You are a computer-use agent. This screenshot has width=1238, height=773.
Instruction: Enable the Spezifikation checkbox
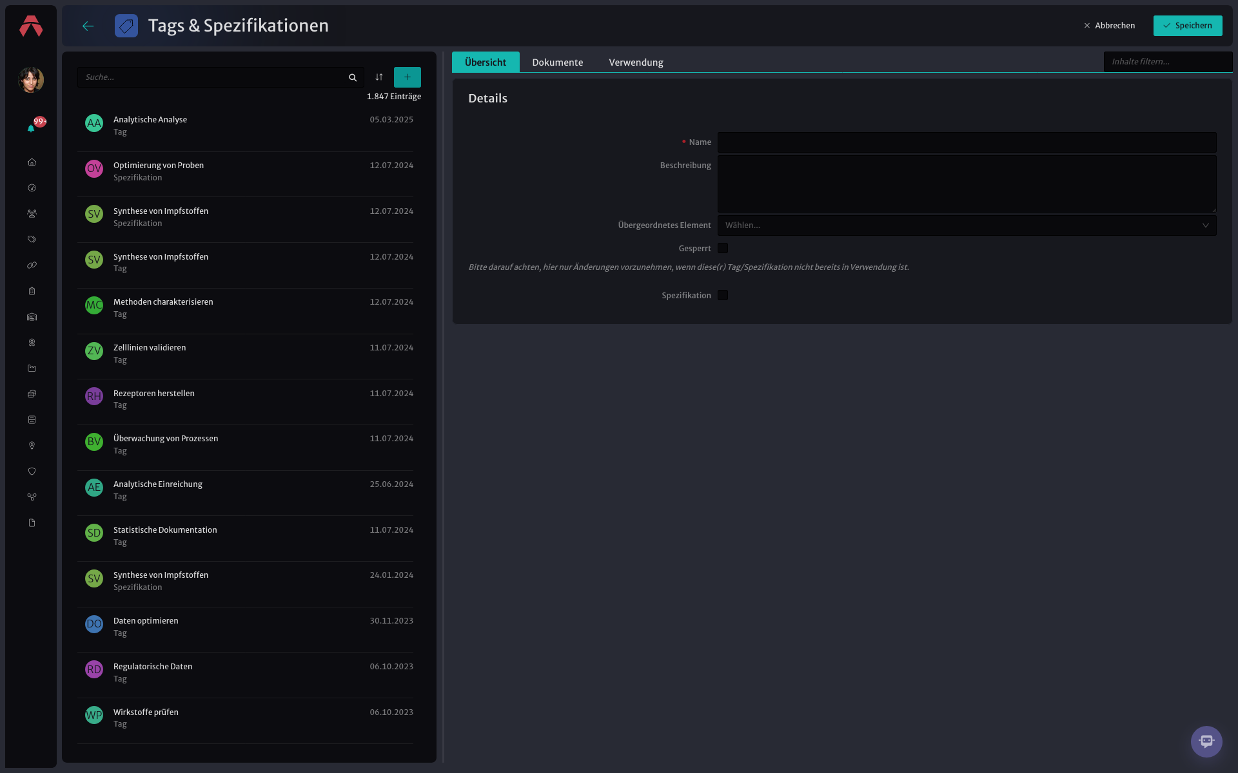[x=723, y=295]
